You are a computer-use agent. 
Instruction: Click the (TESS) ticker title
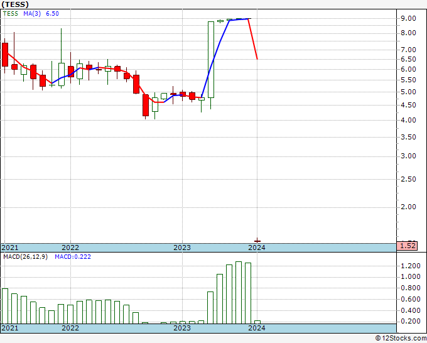(14, 4)
